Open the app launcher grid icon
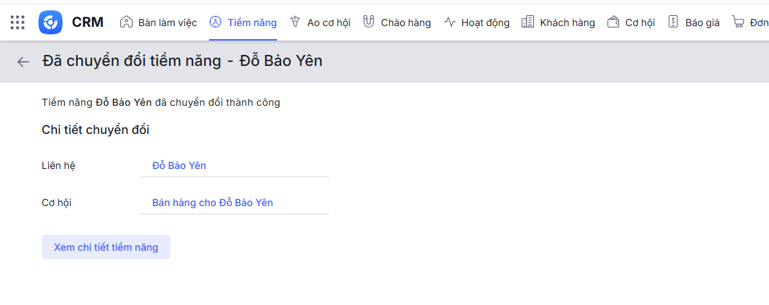The image size is (769, 305). pos(18,22)
